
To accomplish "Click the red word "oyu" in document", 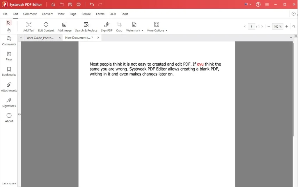I will tap(200, 64).
